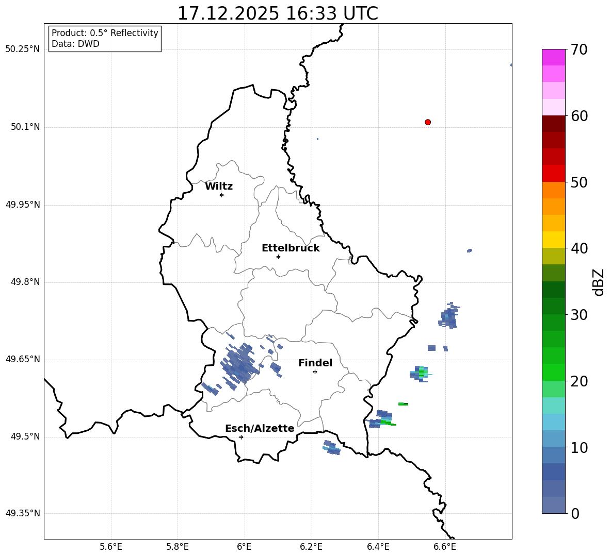Click the title timestamp 17.12.2025 16:33 UTC

(x=278, y=13)
